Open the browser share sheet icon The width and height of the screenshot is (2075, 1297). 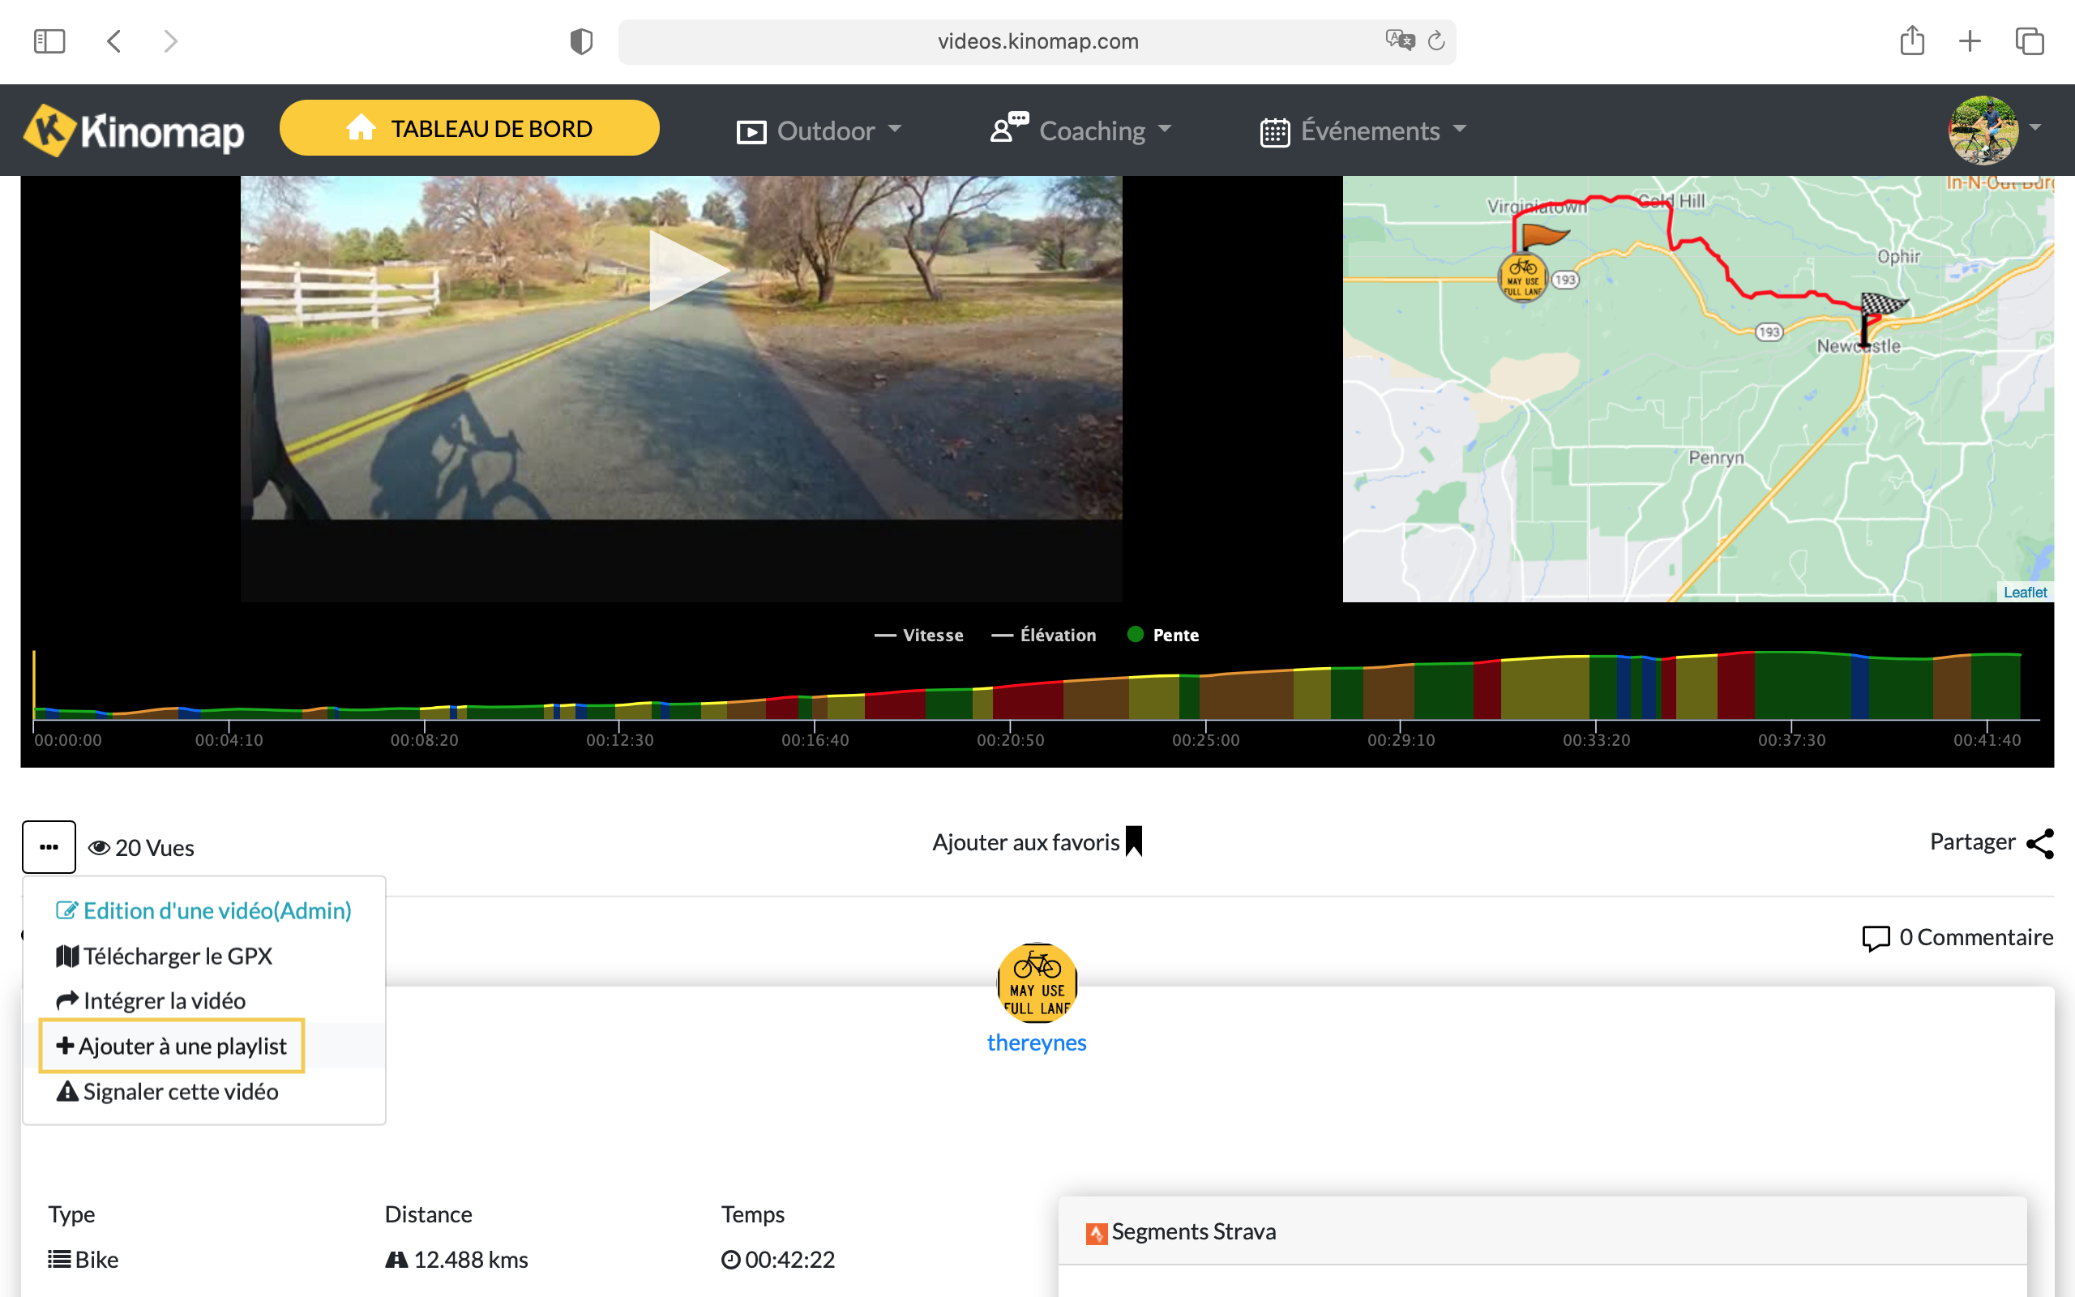[x=1912, y=41]
